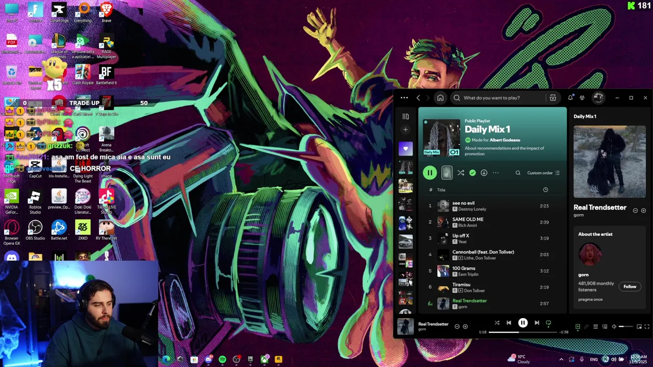Hide song from panel minus icon
The image size is (653, 367).
click(635, 211)
